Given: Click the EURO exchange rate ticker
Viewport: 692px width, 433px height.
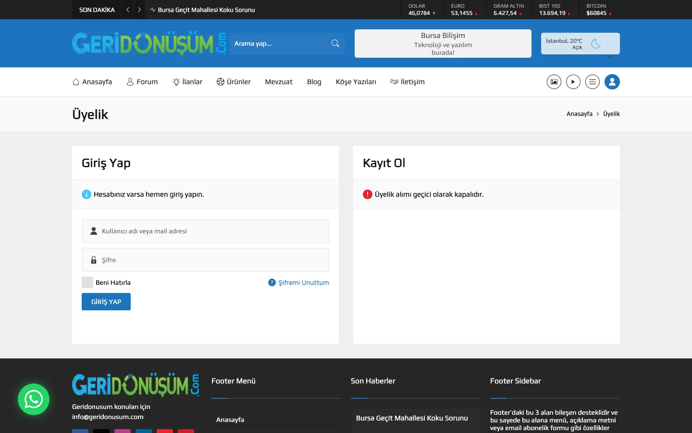Looking at the screenshot, I should (x=464, y=10).
